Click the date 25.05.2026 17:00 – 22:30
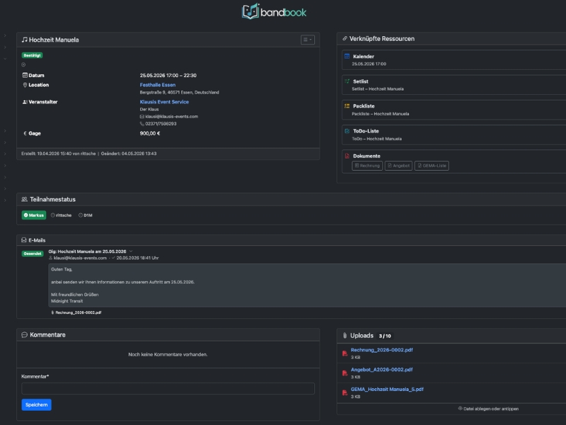The image size is (566, 425). [x=168, y=75]
